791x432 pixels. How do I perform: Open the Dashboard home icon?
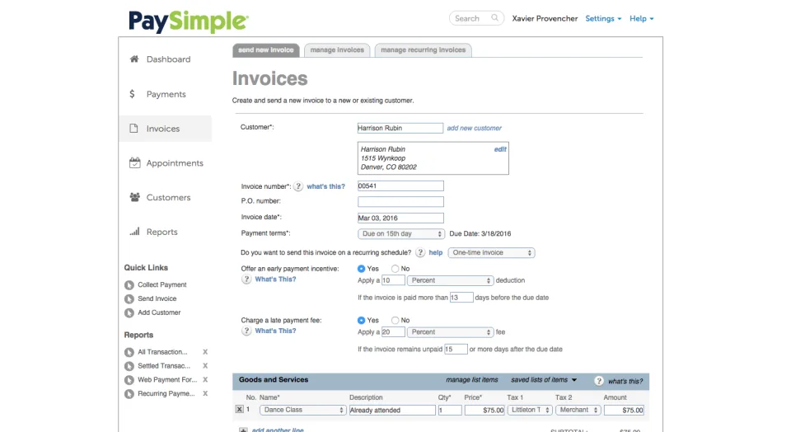pyautogui.click(x=134, y=59)
